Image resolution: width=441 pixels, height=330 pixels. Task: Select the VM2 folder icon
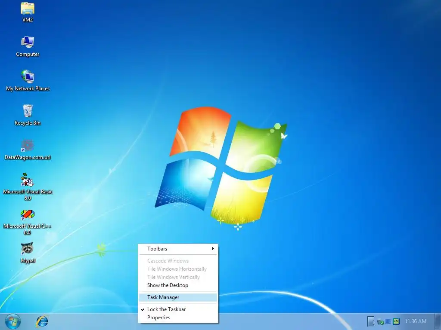[x=27, y=9]
